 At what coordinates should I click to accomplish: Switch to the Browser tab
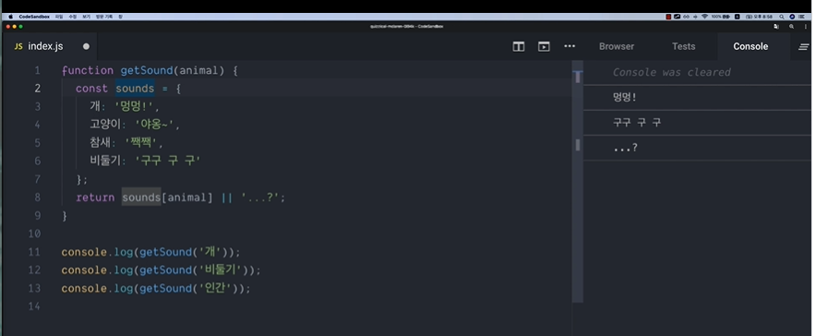[x=617, y=46]
